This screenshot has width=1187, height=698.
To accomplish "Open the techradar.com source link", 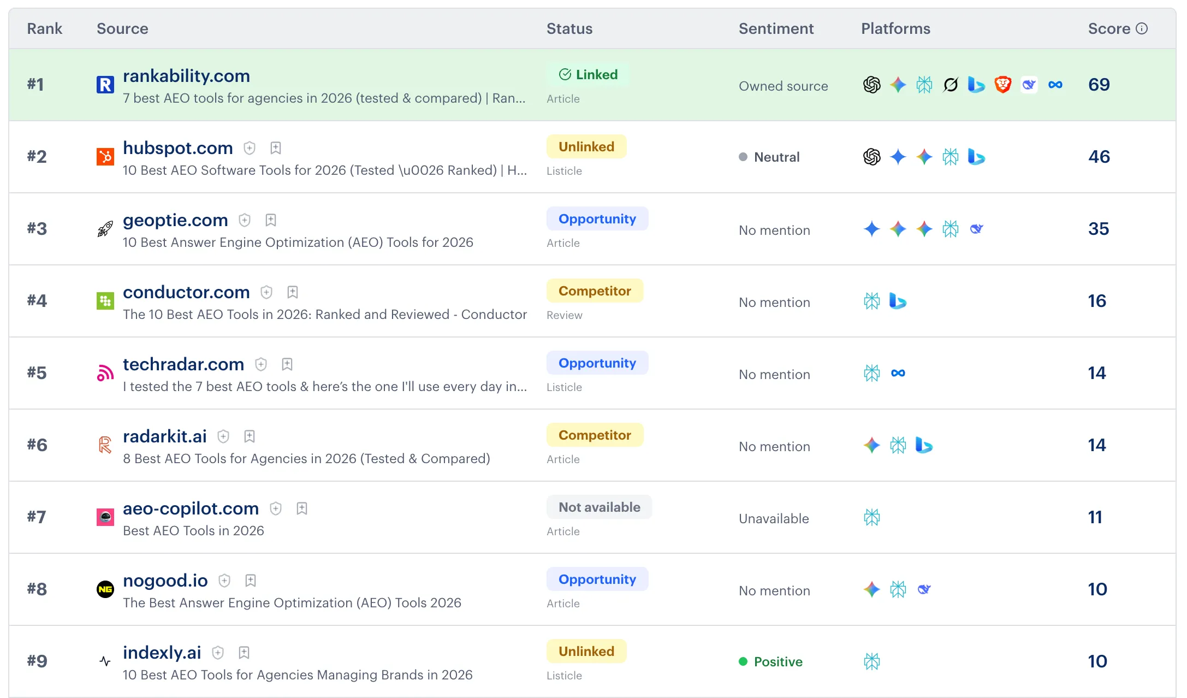I will pyautogui.click(x=183, y=364).
